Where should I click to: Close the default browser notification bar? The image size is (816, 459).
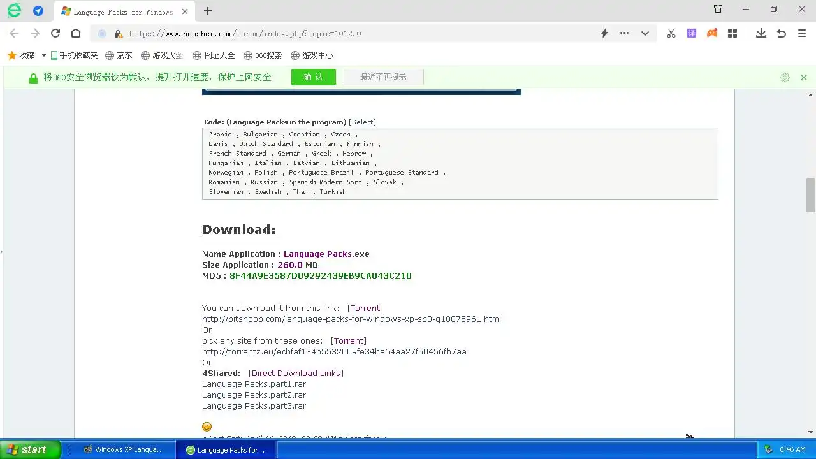coord(804,77)
